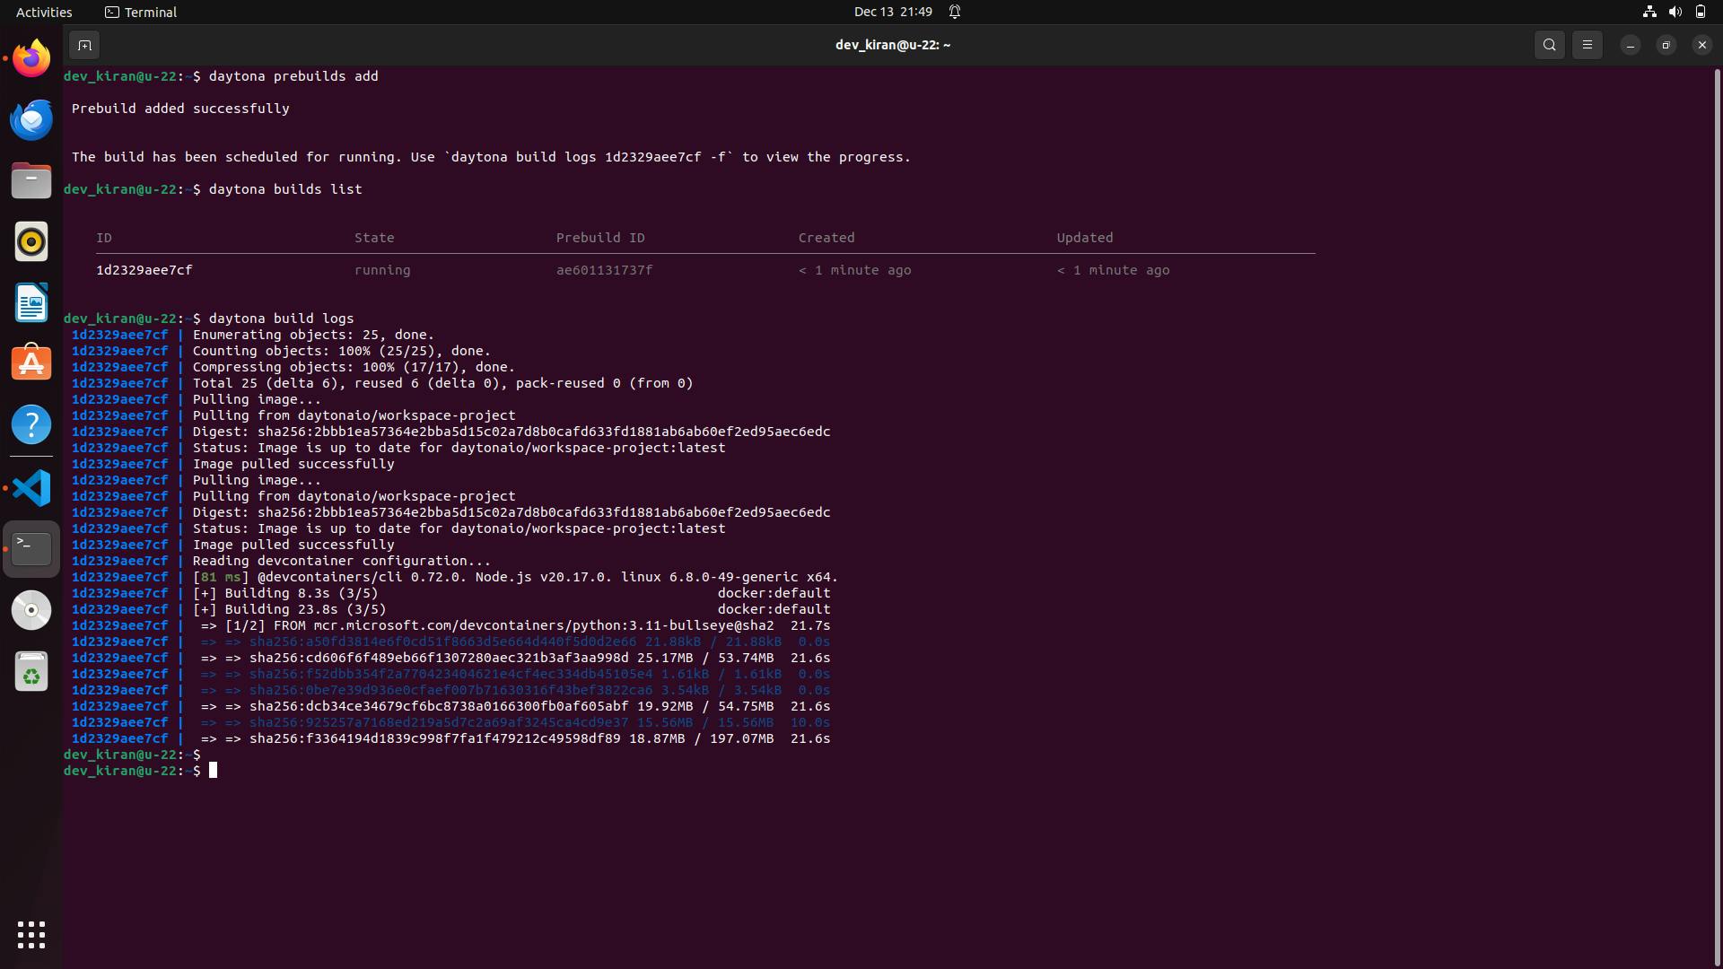The width and height of the screenshot is (1723, 969).
Task: Click 'daytona builds list' command text
Action: pos(285,189)
